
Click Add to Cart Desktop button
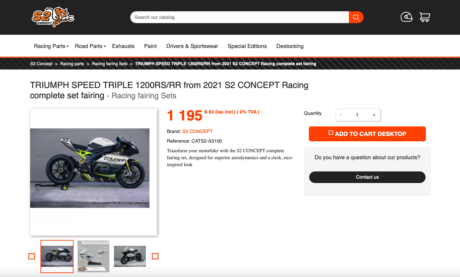[367, 134]
